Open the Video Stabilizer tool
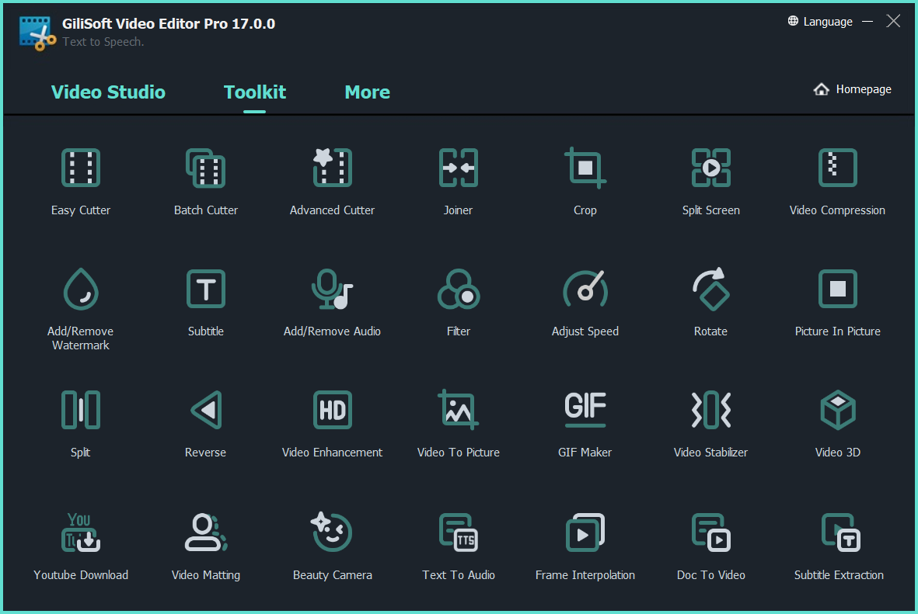Viewport: 918px width, 614px height. tap(710, 411)
